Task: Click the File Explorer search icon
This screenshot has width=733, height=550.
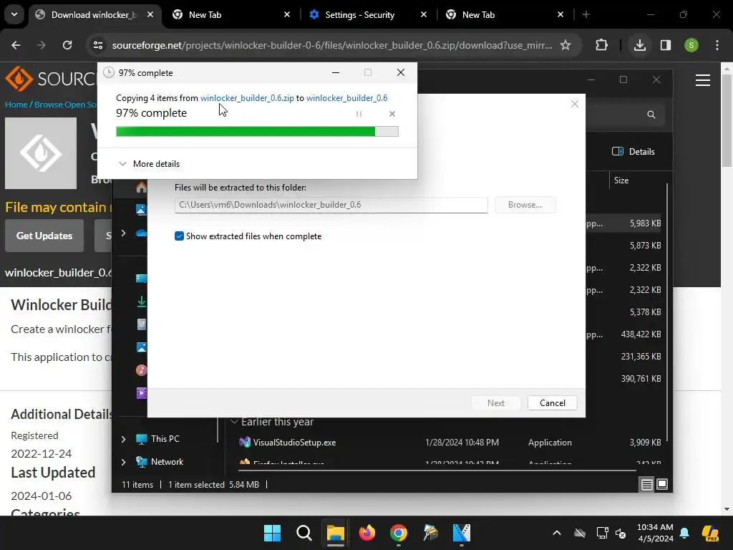Action: click(651, 115)
